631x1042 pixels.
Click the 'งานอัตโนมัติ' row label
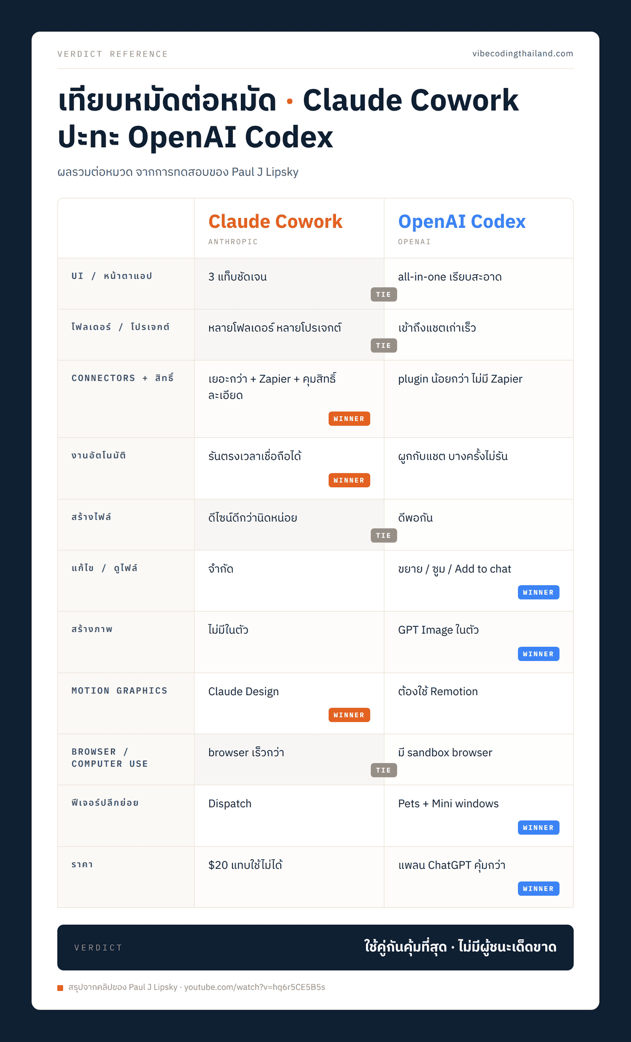tap(99, 456)
